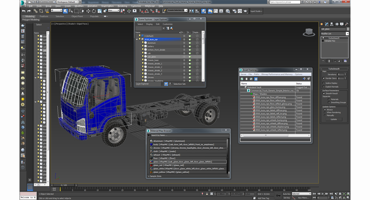Viewport: 370px width, 200px height.
Task: Choose the Select and Move tool
Action: click(x=88, y=11)
